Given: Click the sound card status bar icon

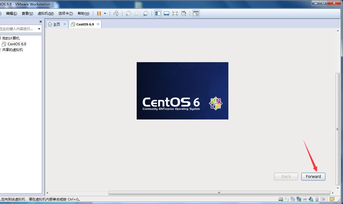Looking at the screenshot, I should (x=311, y=199).
